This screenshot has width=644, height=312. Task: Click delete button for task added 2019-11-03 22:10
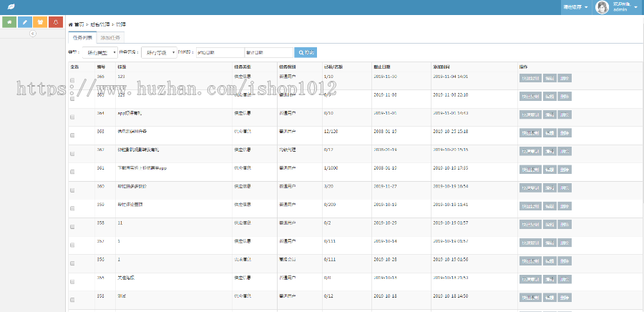pos(565,97)
